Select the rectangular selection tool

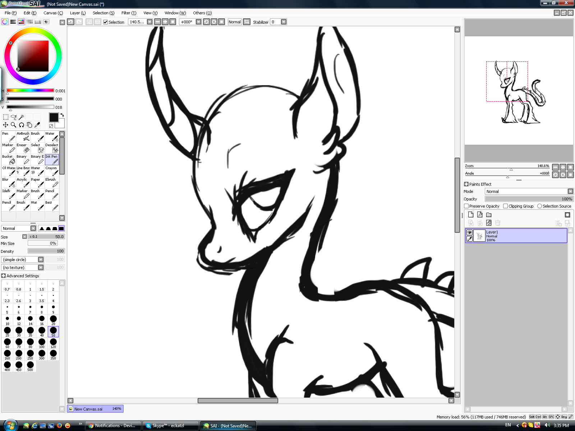coord(6,117)
